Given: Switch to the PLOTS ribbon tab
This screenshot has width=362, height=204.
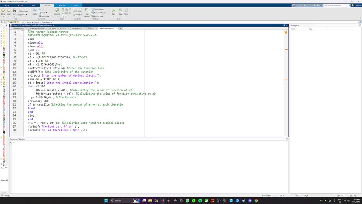Looking at the screenshot, I should point(20,5).
